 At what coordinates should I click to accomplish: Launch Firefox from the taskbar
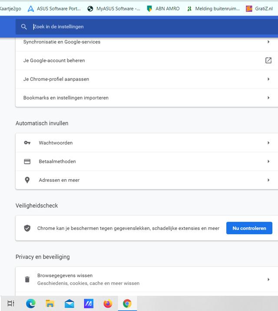[x=108, y=304]
